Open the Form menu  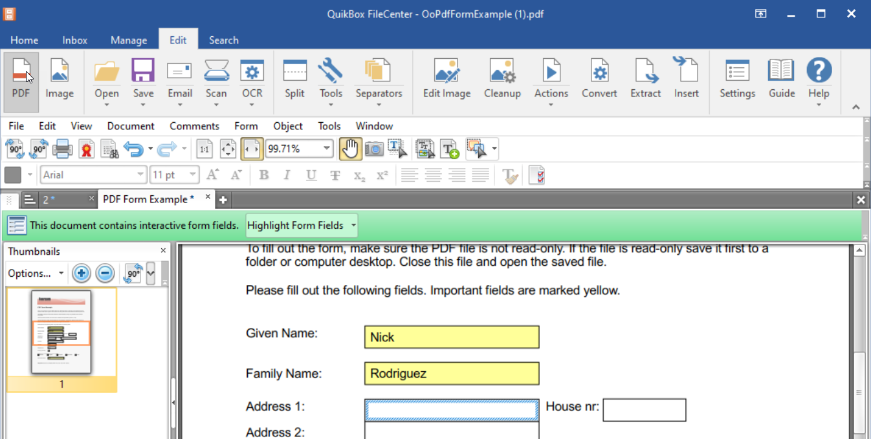coord(246,126)
